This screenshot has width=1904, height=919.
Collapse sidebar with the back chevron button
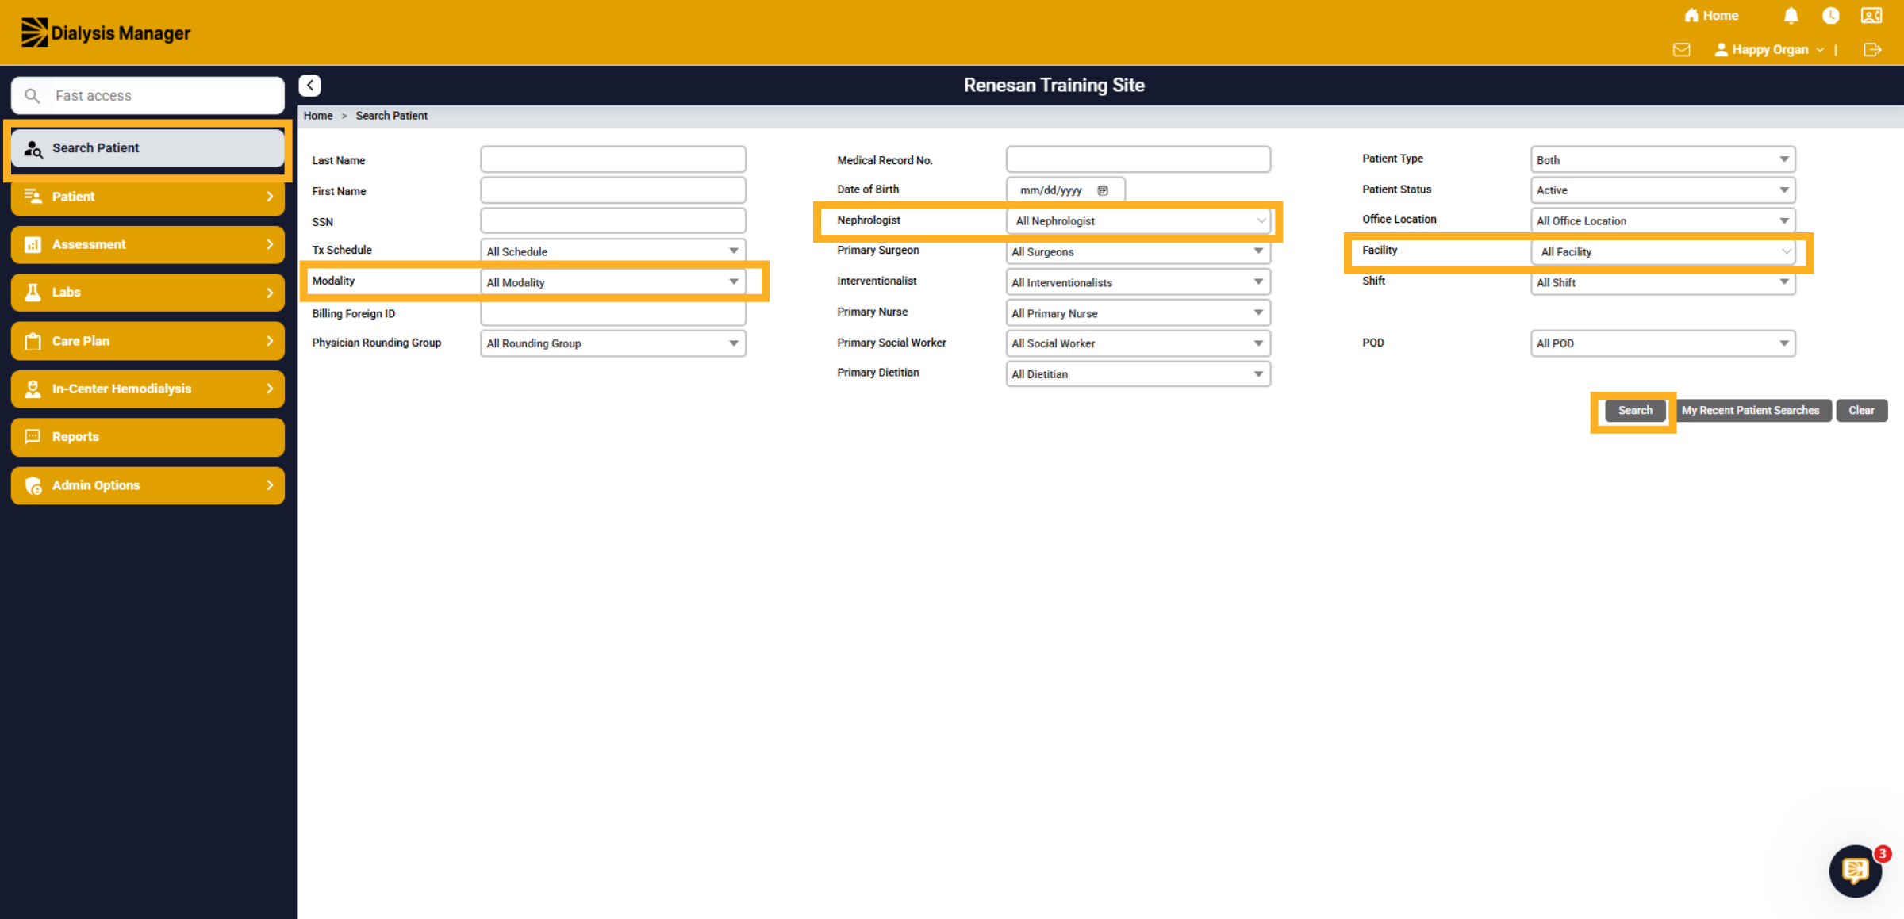309,85
